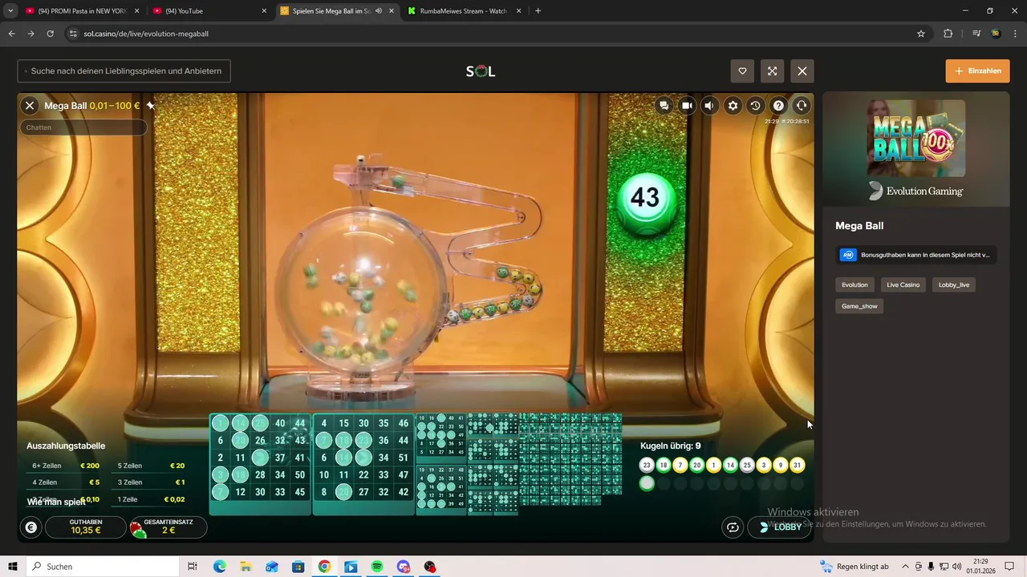Bookmark this page with the star
Viewport: 1027px width, 577px height.
point(921,34)
